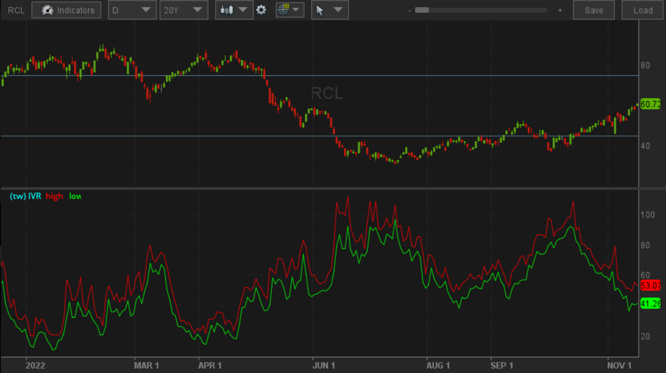Viewport: 666px width, 373px height.
Task: Click the 80 price axis label
Action: (646, 66)
